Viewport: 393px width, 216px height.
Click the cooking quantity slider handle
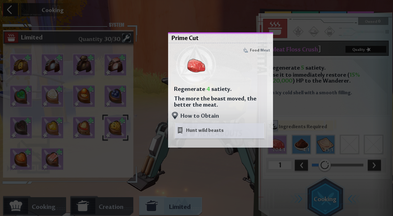click(325, 165)
